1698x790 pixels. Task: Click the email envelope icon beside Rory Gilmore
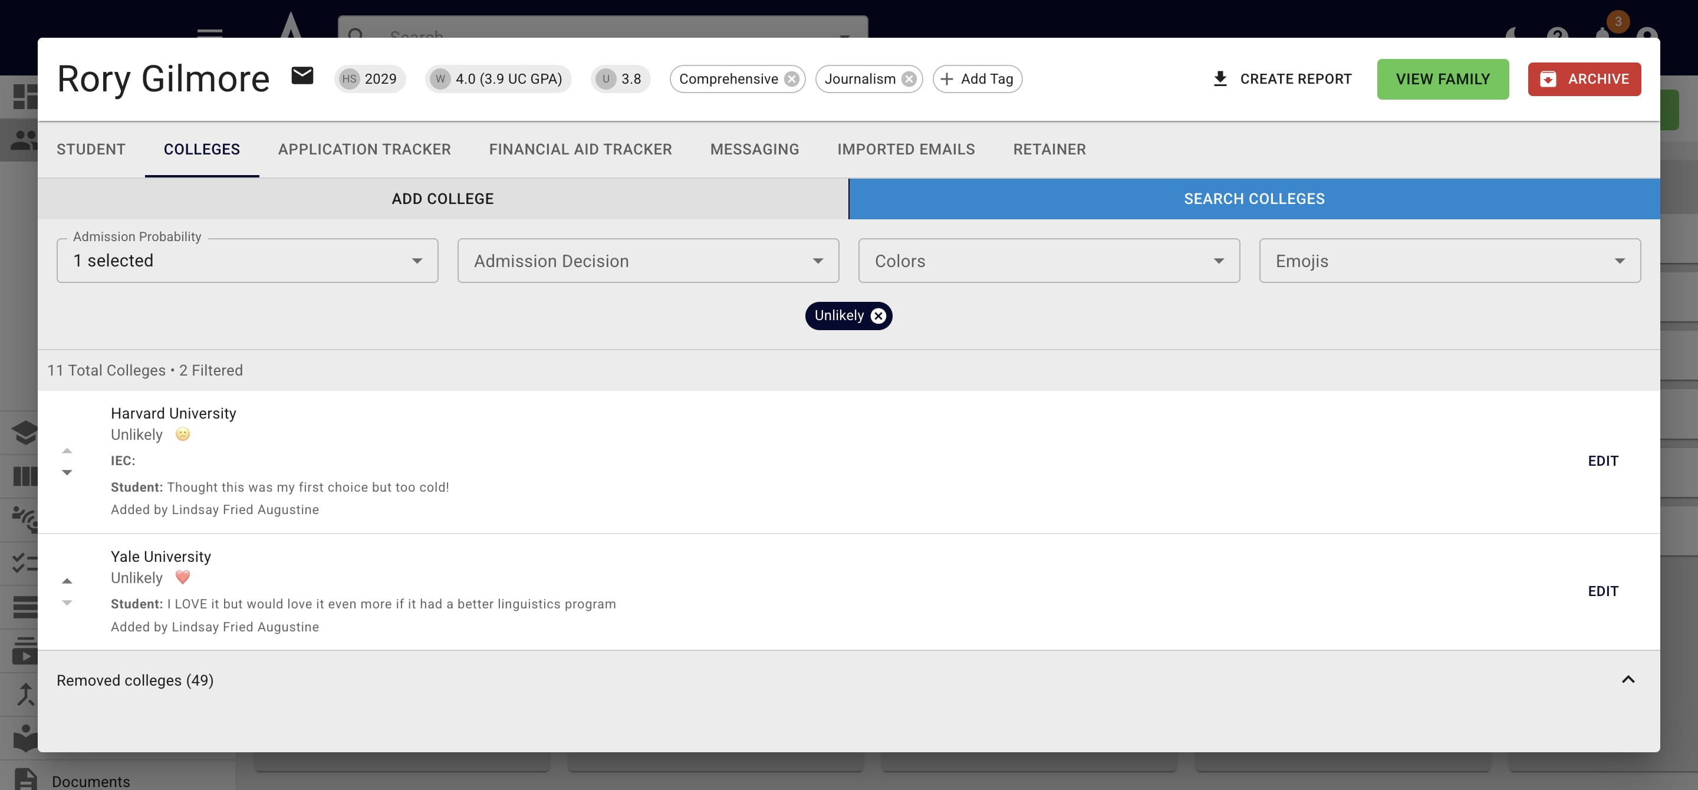point(302,77)
